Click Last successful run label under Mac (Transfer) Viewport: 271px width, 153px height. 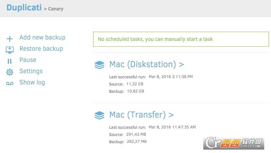[x=127, y=127]
